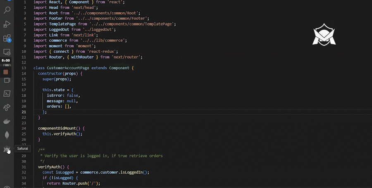
Task: Open the Search view in activity bar
Action: [7, 10]
